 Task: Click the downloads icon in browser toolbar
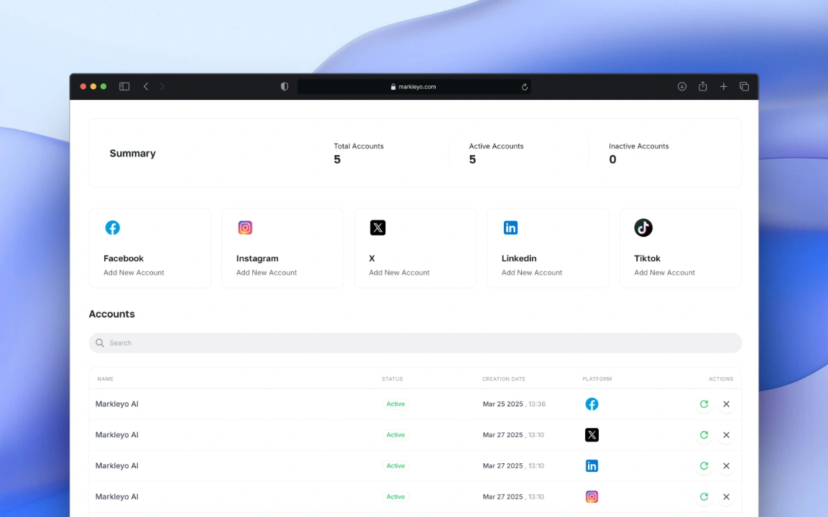point(681,86)
